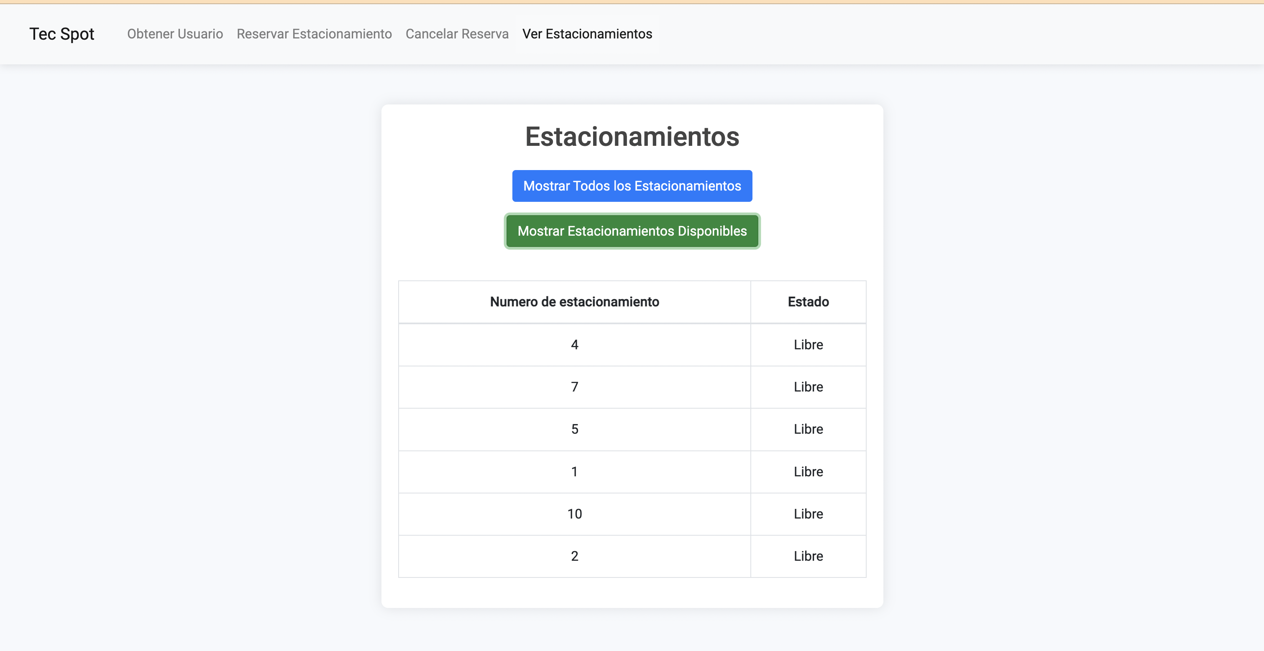Click Libre status for parking 7
1264x651 pixels.
coord(808,387)
